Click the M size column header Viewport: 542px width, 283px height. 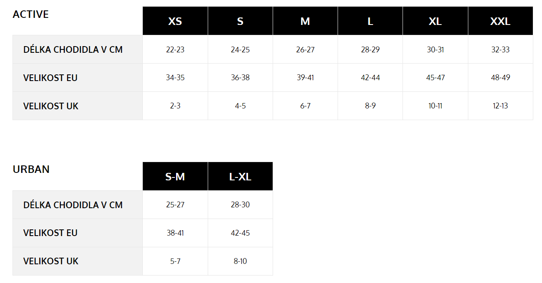pos(305,21)
